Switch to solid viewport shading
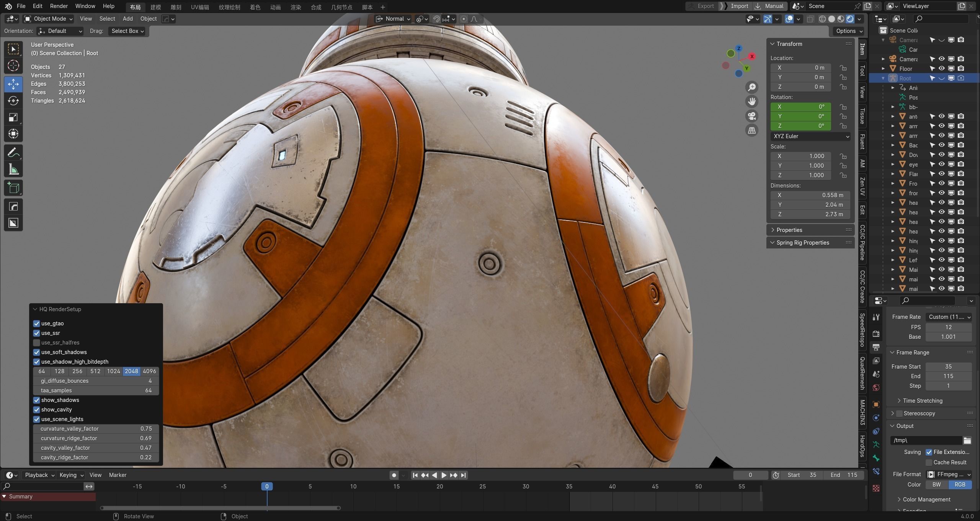The width and height of the screenshot is (980, 521). point(831,19)
